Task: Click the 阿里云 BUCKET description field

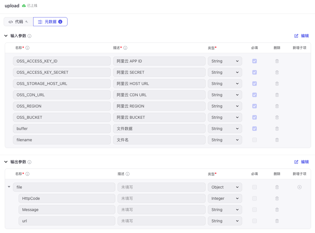Action: (x=159, y=117)
